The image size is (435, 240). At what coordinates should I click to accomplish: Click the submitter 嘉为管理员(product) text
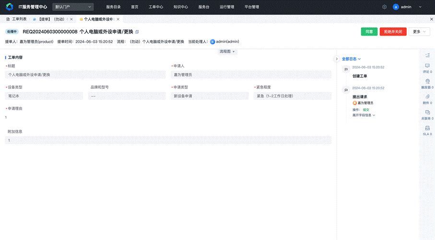click(x=36, y=42)
